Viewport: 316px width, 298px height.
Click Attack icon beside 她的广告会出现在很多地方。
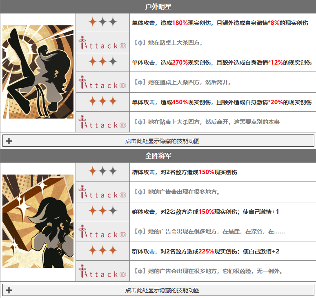pyautogui.click(x=102, y=192)
